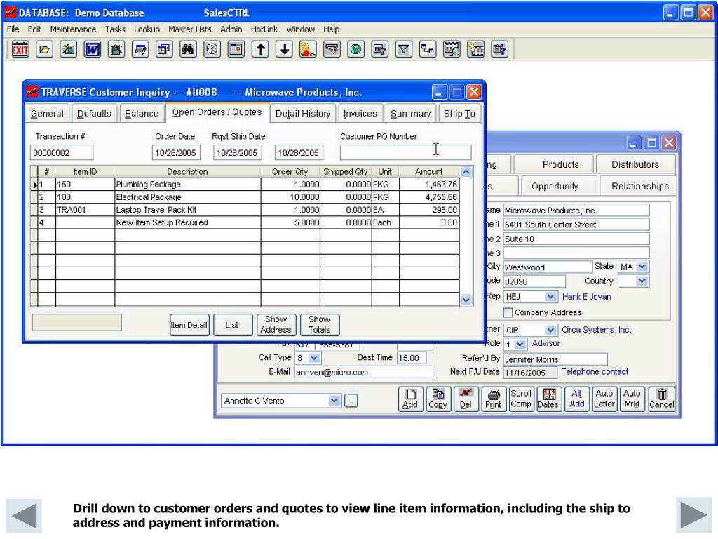Switch to the Balance tab
Image resolution: width=718 pixels, height=539 pixels.
(142, 114)
